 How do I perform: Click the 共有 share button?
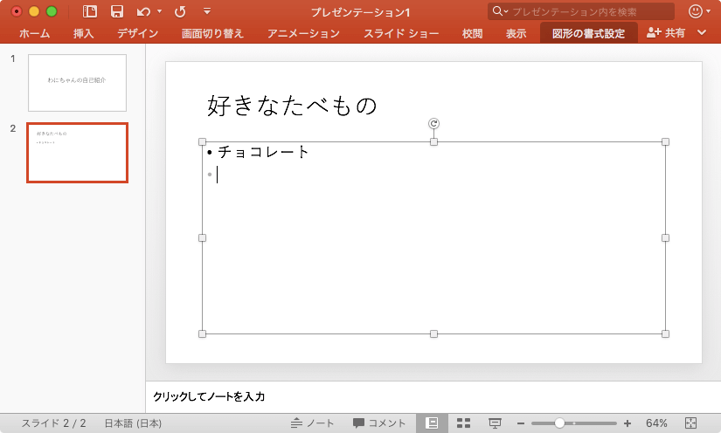pos(666,32)
